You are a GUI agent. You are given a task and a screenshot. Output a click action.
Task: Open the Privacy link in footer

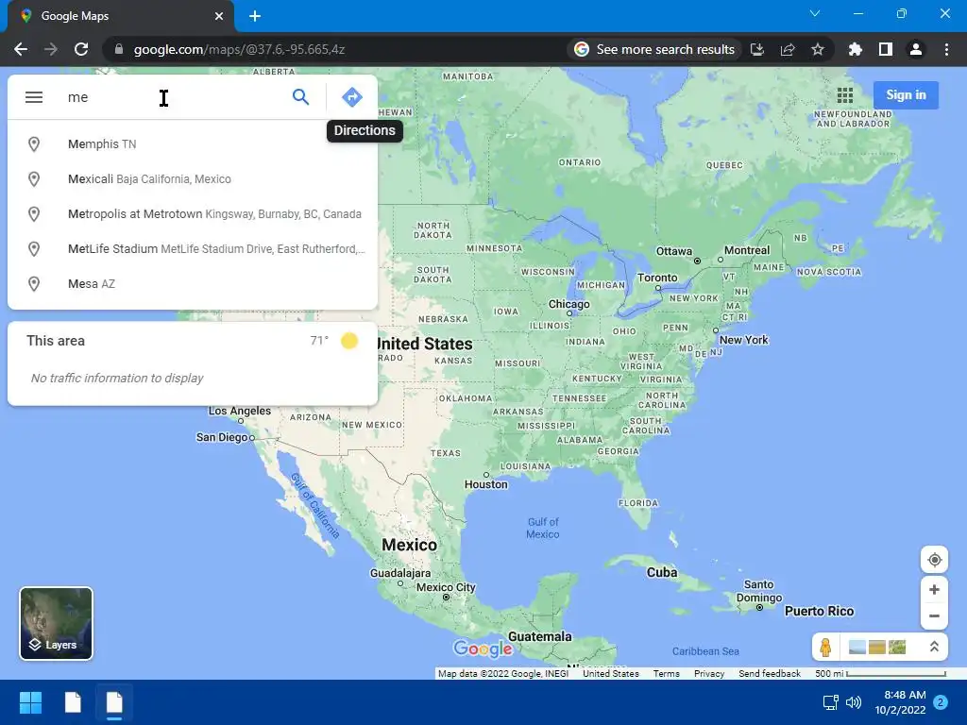coord(709,674)
